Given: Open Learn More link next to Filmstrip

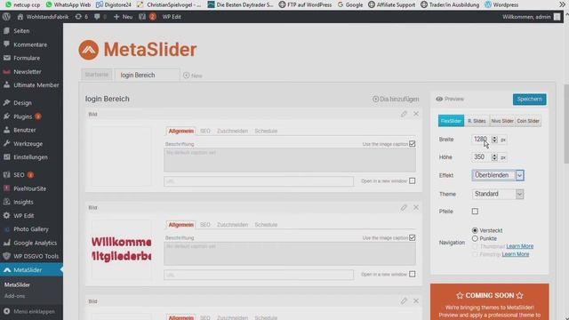Looking at the screenshot, I should click(x=516, y=254).
